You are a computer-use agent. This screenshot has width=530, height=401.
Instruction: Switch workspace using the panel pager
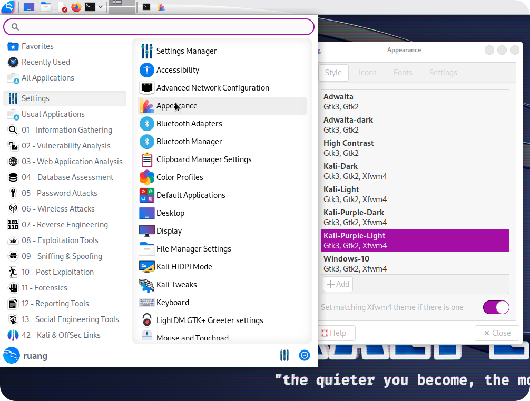[122, 7]
